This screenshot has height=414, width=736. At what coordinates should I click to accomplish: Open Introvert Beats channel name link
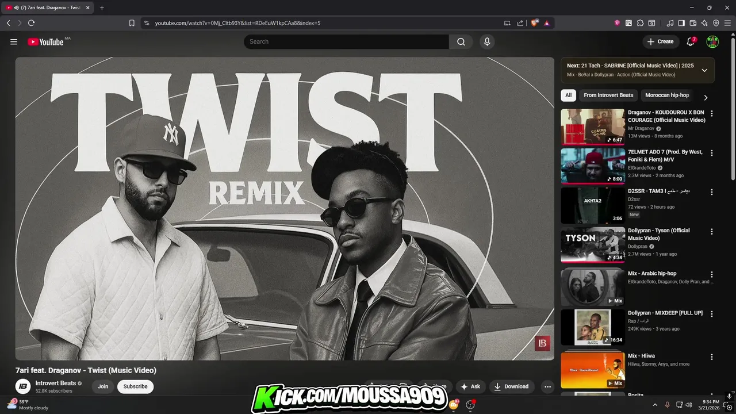pos(56,383)
